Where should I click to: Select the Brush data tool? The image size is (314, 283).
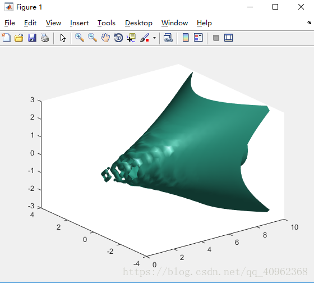(x=145, y=38)
